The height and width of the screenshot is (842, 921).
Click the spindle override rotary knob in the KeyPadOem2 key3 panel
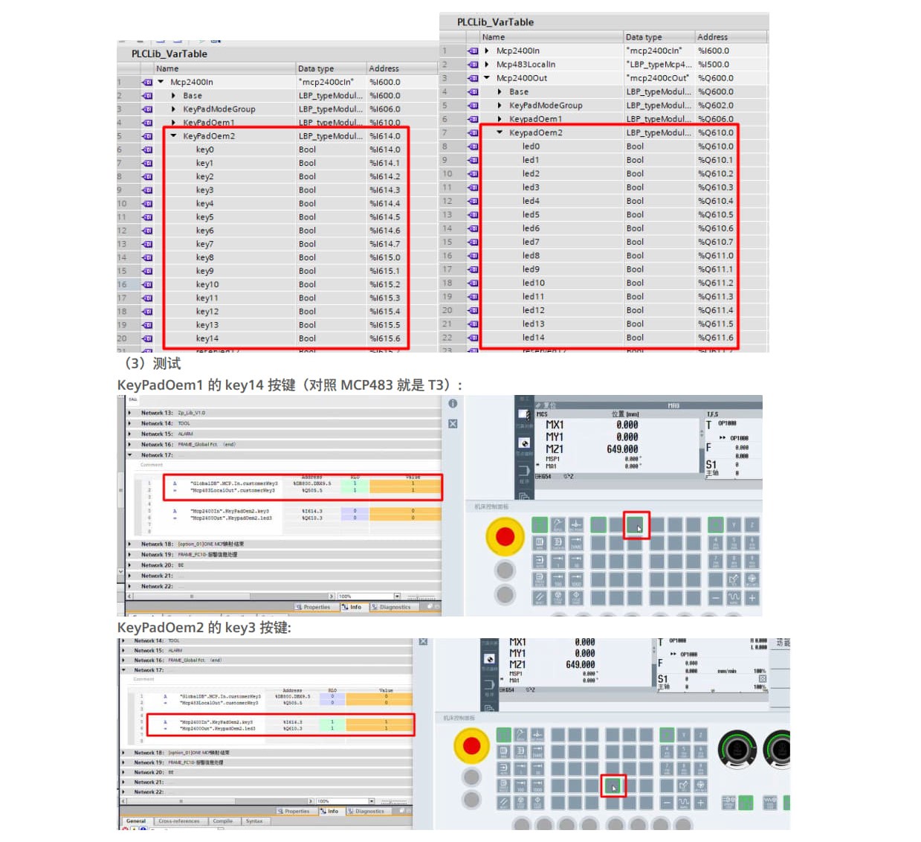coord(737,749)
